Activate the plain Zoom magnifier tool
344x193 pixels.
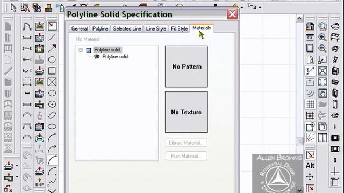322,26
